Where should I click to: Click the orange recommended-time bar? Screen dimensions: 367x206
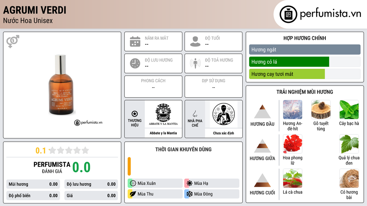129,166
